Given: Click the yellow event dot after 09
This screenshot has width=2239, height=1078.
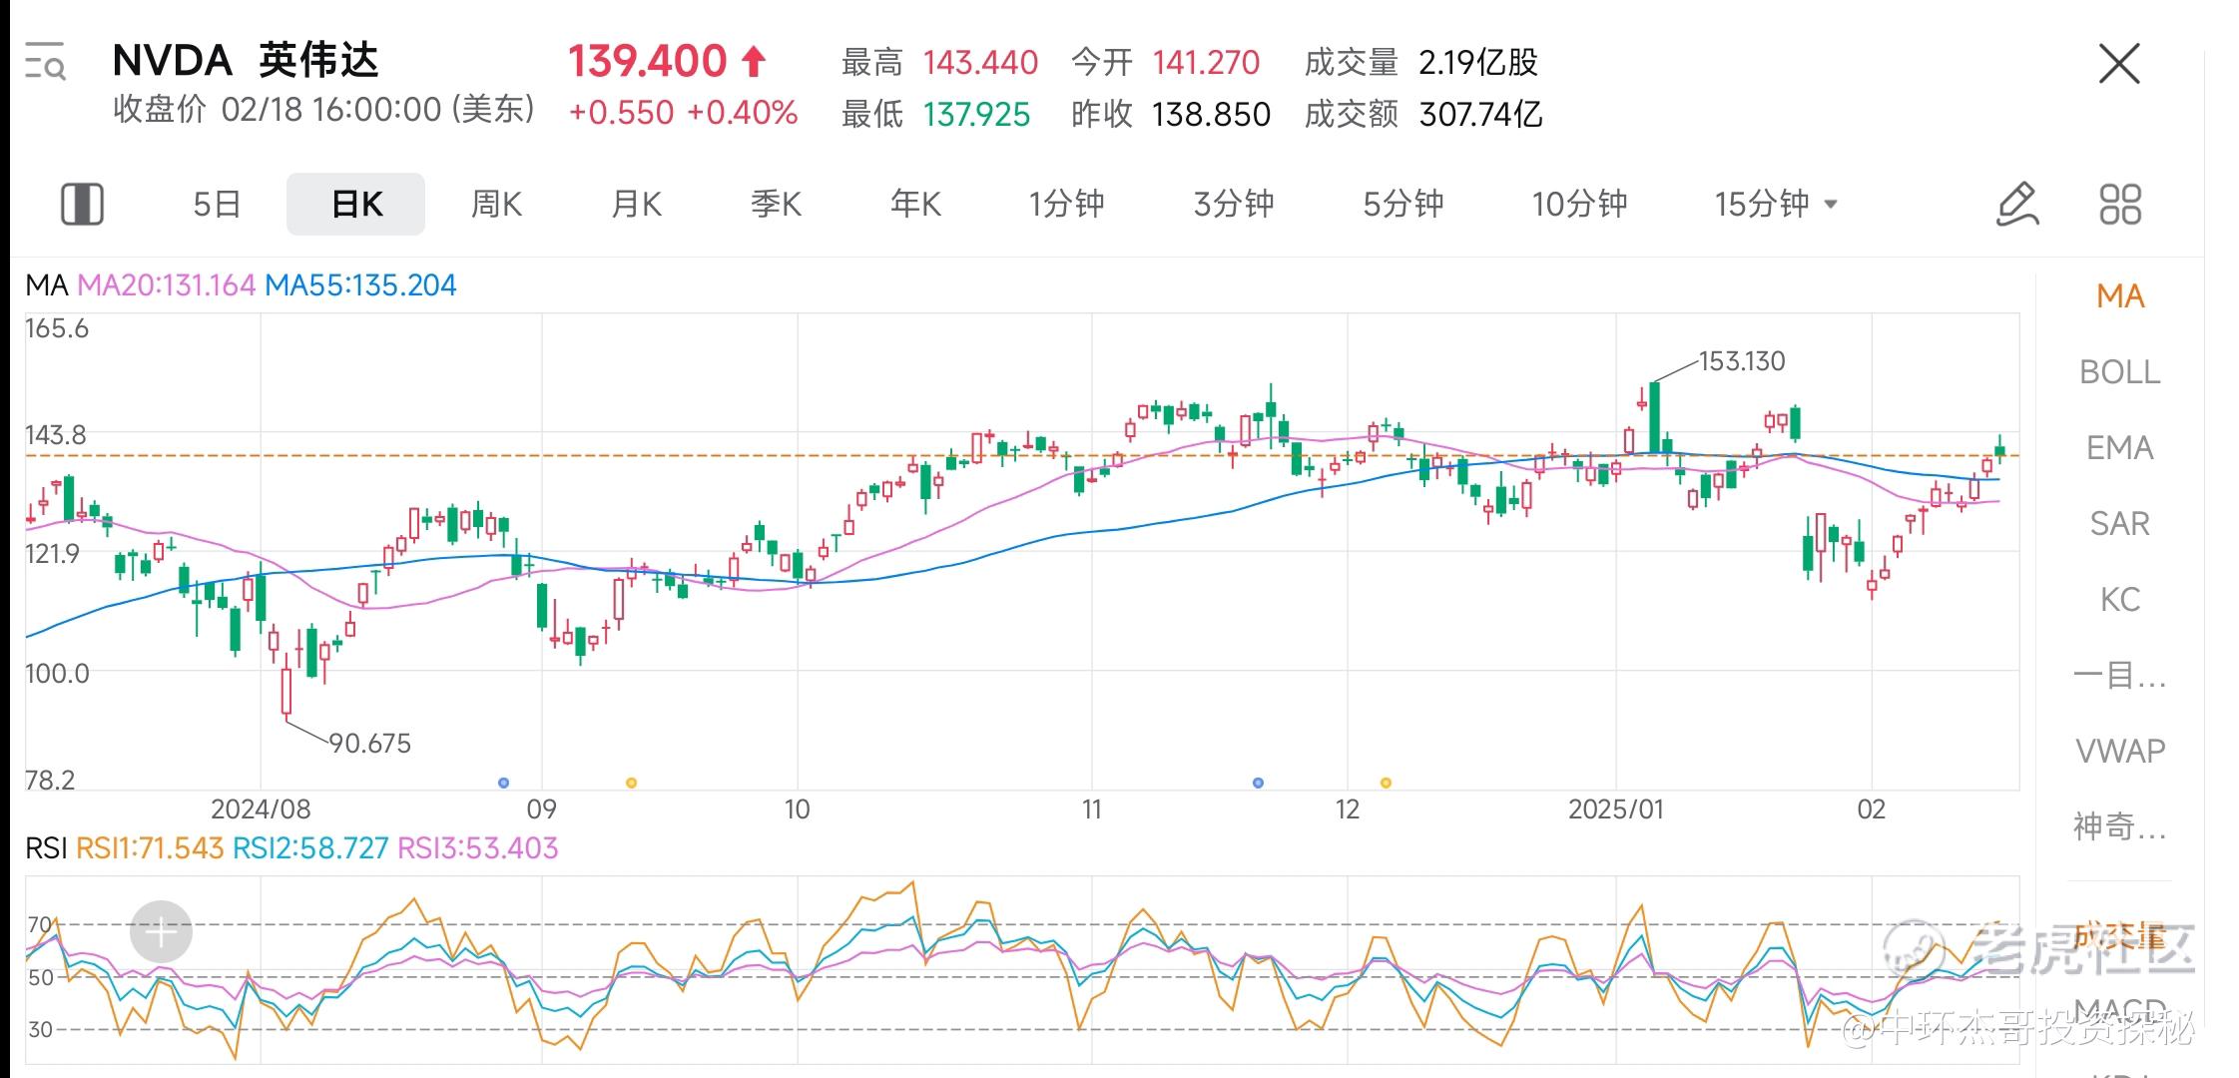Looking at the screenshot, I should (631, 783).
